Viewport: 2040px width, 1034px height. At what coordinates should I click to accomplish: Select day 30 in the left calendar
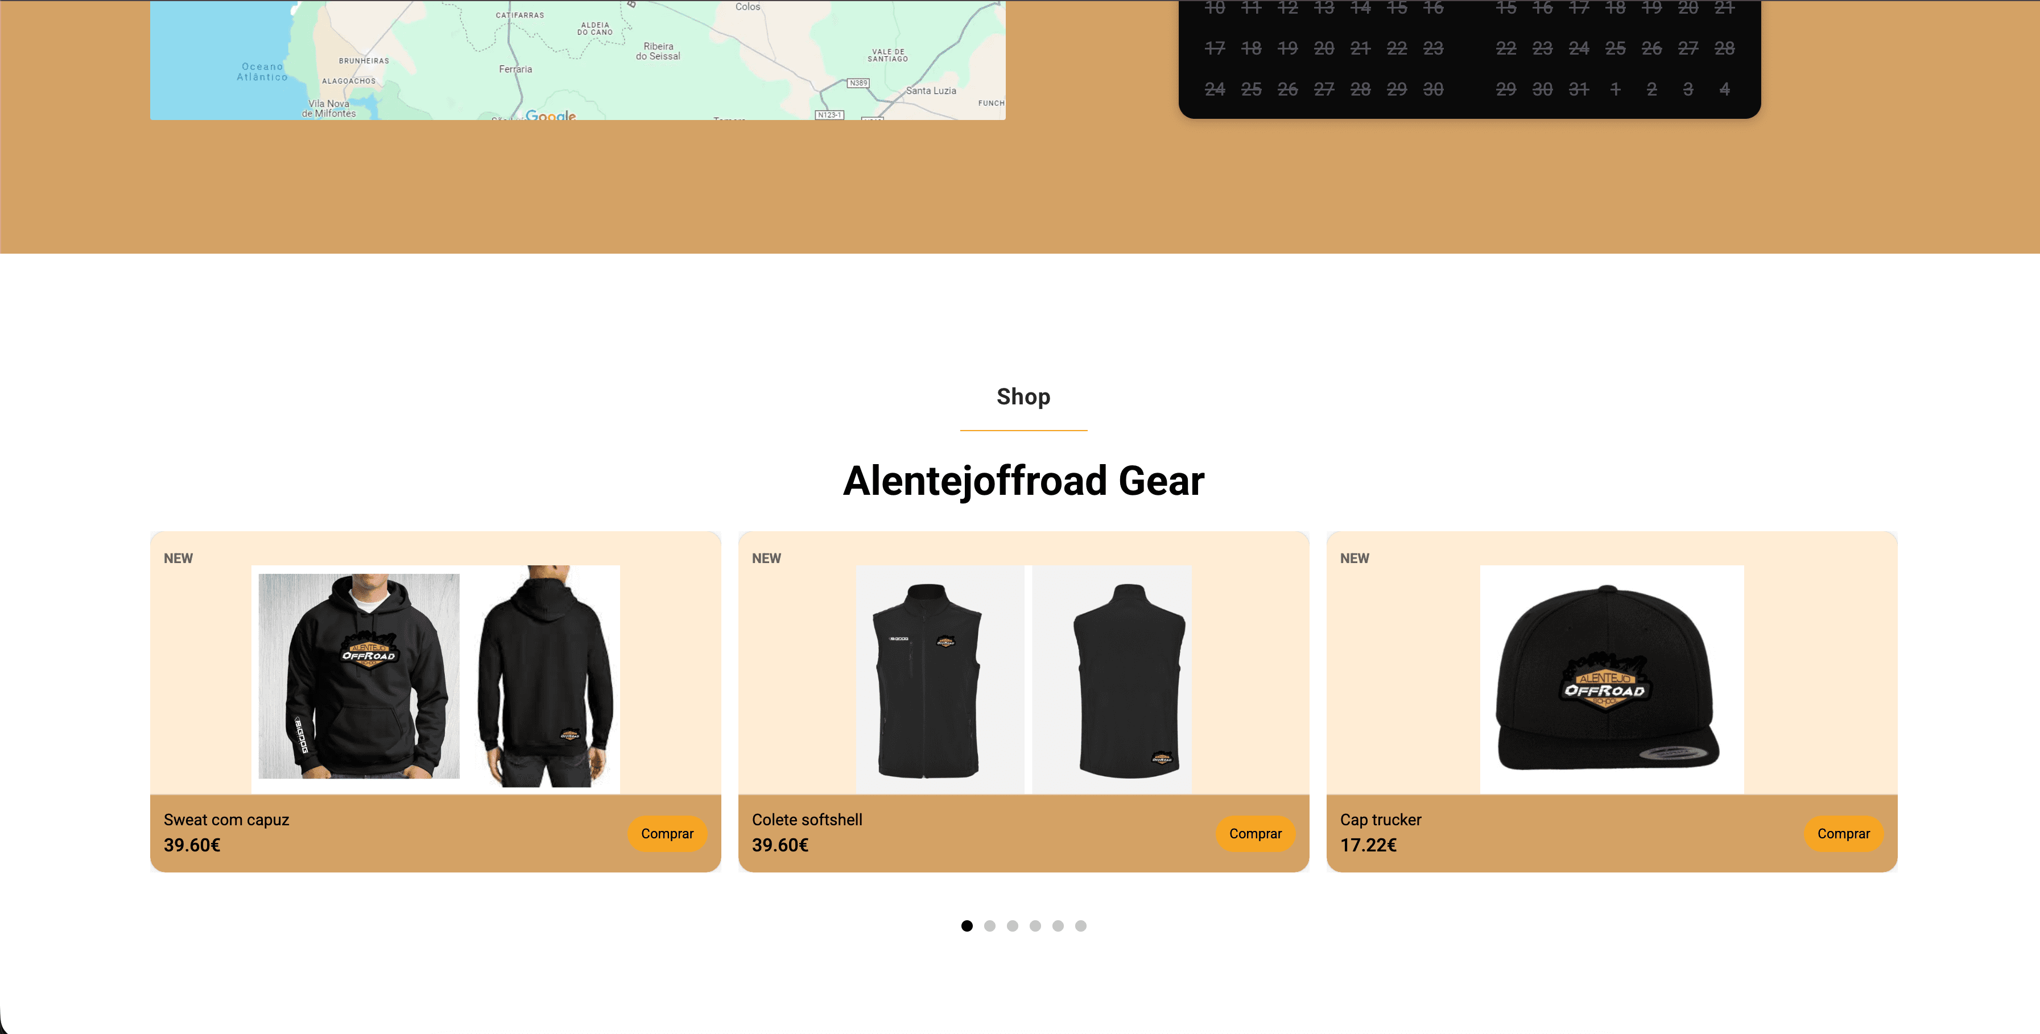1434,89
